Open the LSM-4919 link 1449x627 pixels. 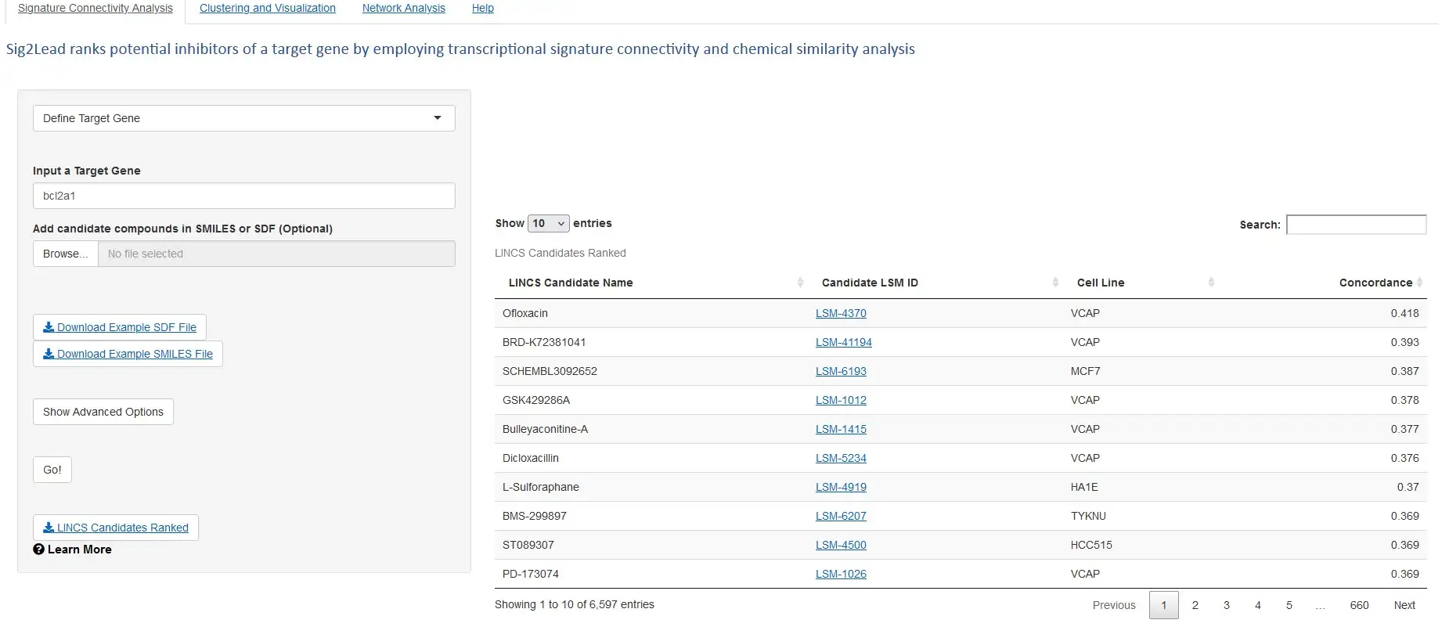pyautogui.click(x=841, y=487)
